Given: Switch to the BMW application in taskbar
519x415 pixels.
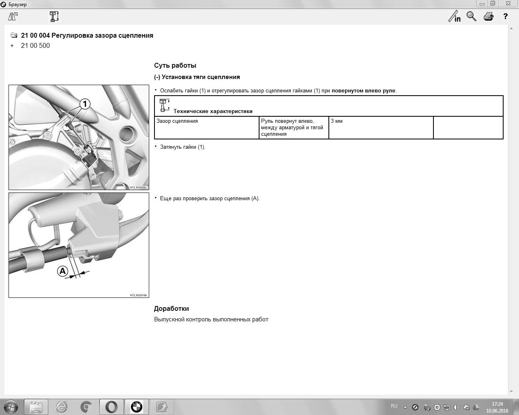Looking at the screenshot, I should (137, 407).
